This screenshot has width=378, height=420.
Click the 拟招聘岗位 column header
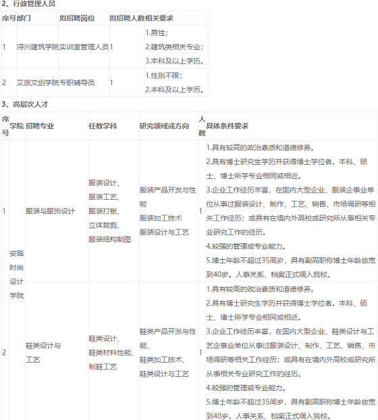(77, 18)
